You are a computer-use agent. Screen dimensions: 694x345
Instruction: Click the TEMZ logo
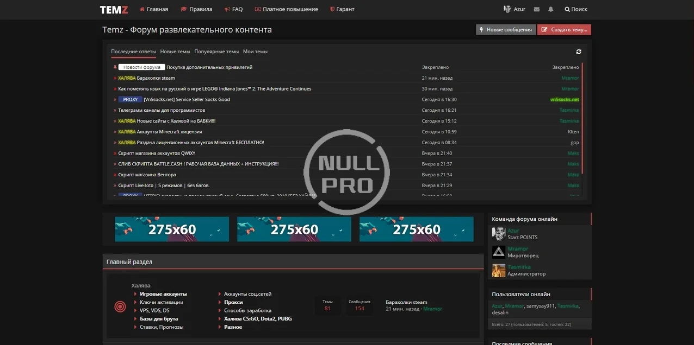(114, 9)
